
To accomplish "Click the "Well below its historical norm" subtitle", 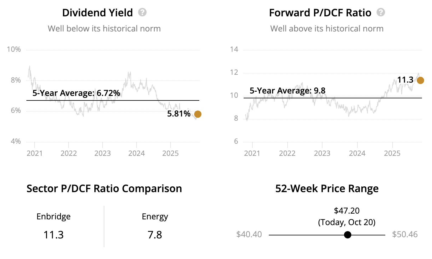I will (x=104, y=29).
